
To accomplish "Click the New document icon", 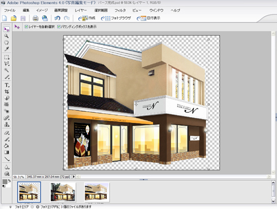I will click(5, 18).
